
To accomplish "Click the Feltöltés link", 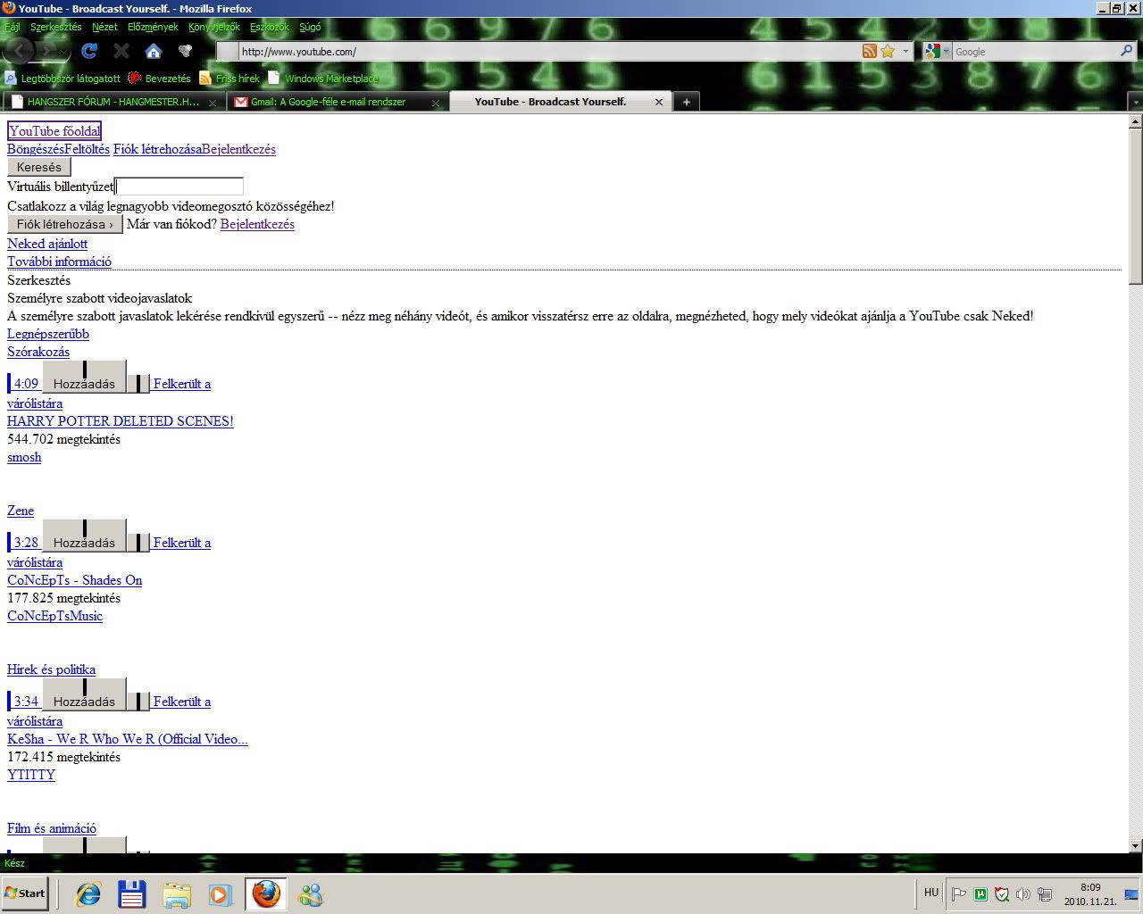I will point(87,149).
